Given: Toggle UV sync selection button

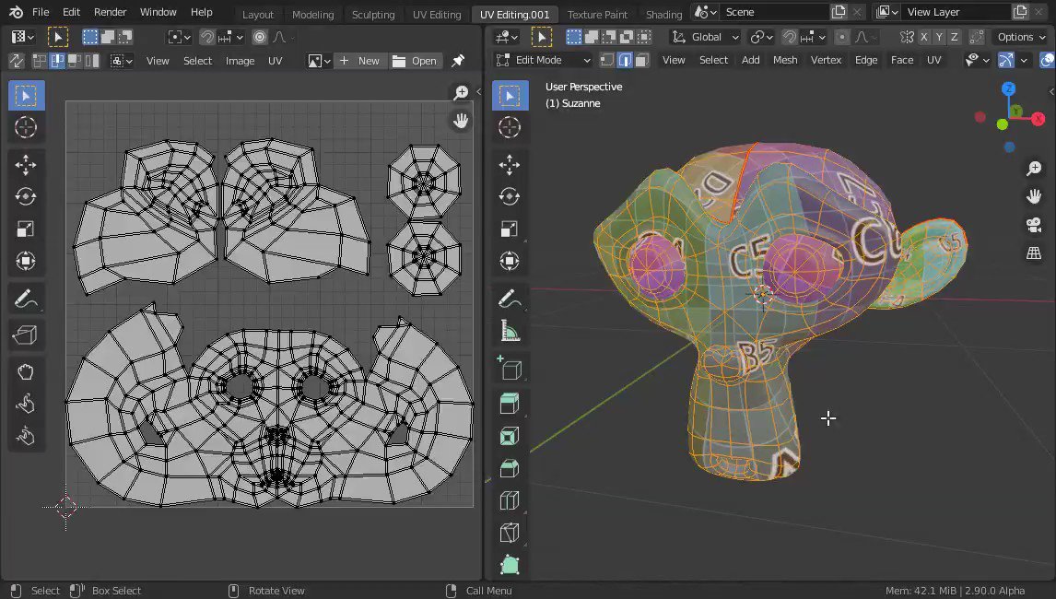Looking at the screenshot, I should (x=17, y=61).
